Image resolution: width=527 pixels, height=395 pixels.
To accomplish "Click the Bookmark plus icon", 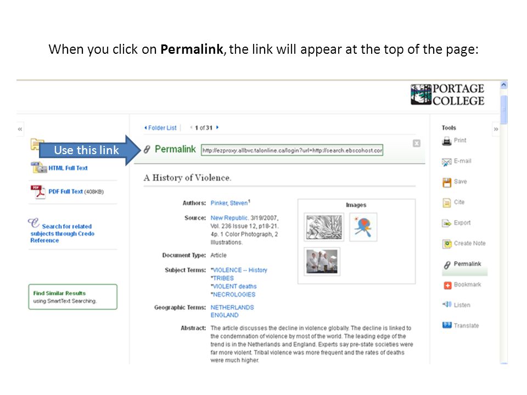I will [447, 285].
